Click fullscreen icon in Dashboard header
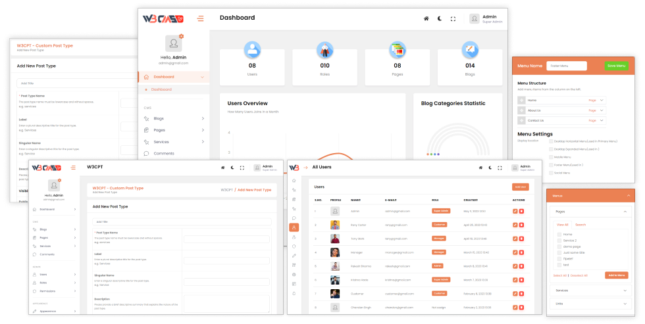This screenshot has height=324, width=645. click(x=453, y=19)
